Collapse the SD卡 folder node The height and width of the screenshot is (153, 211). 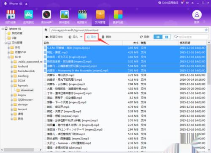click(x=8, y=57)
